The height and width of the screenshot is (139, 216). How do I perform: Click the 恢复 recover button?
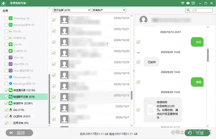pos(197,133)
